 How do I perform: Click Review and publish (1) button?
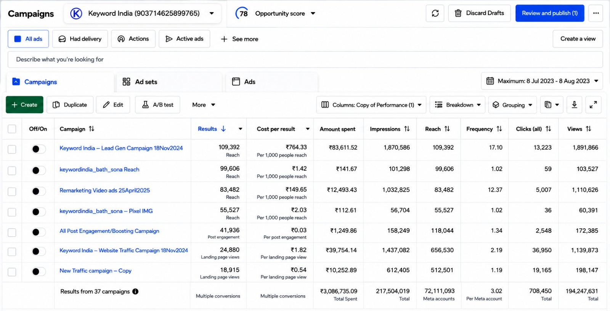[550, 13]
